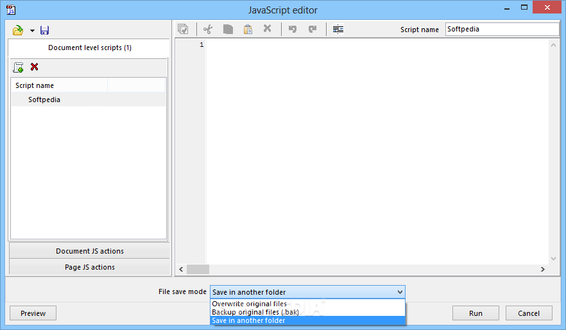
Task: Delete script with the red X icon
Action: coord(34,67)
